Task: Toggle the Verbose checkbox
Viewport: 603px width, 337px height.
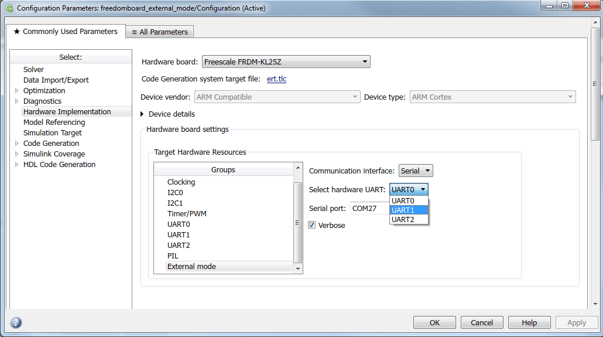Action: coord(312,225)
